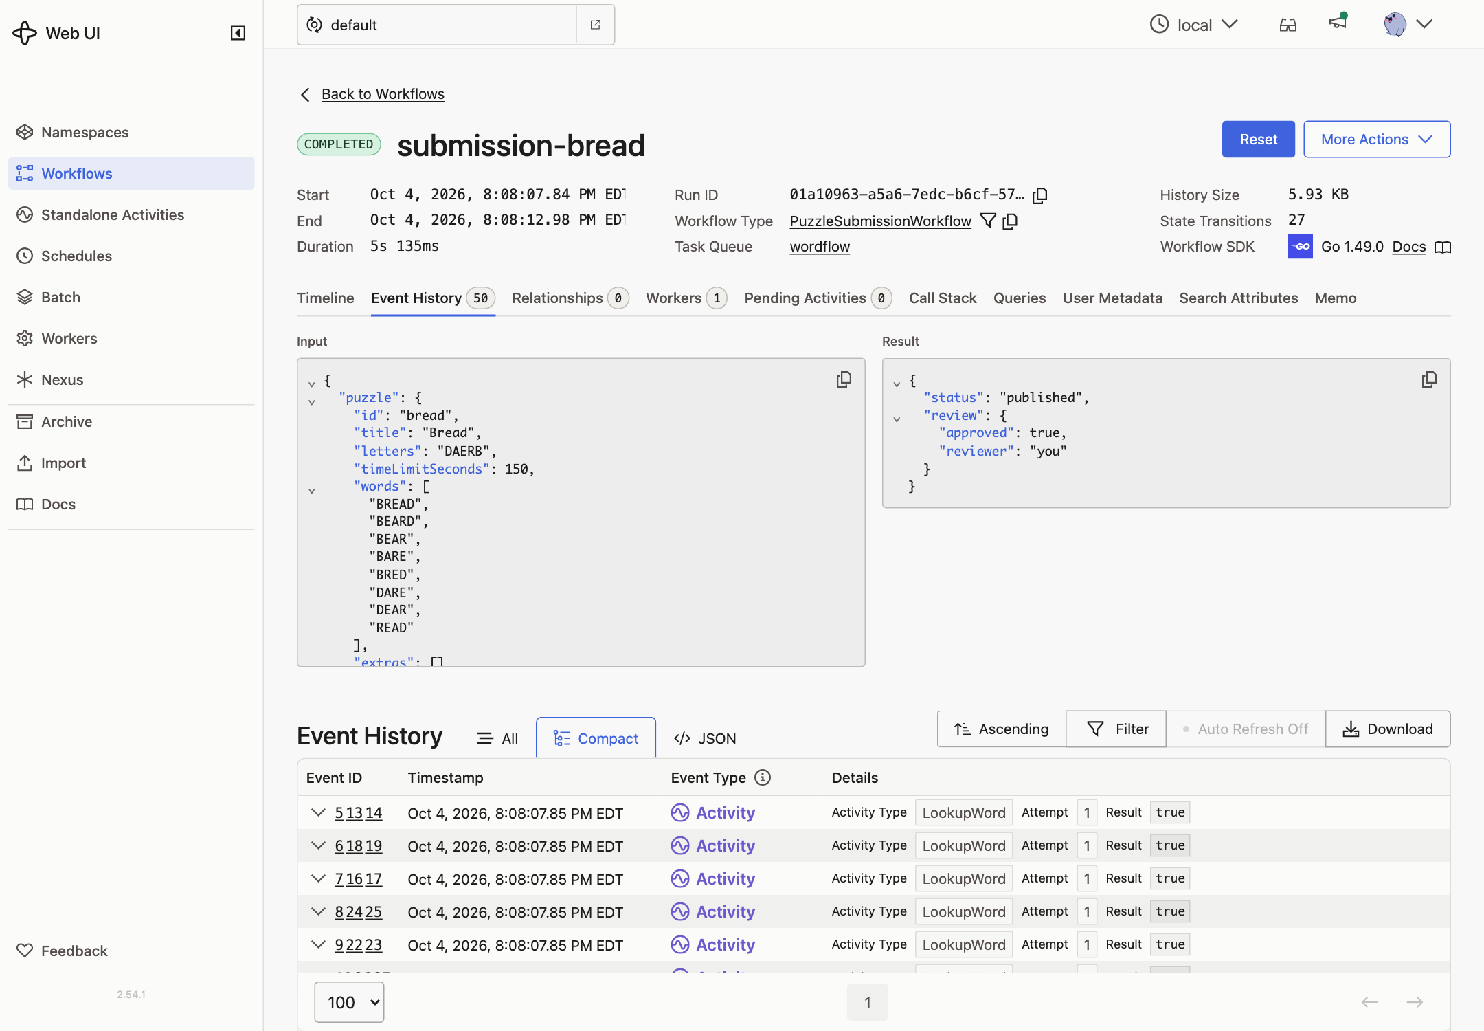Open the More Actions dropdown

pos(1377,139)
